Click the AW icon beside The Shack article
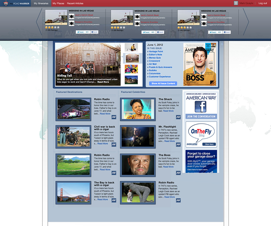This screenshot has height=226, width=271. coord(178,117)
